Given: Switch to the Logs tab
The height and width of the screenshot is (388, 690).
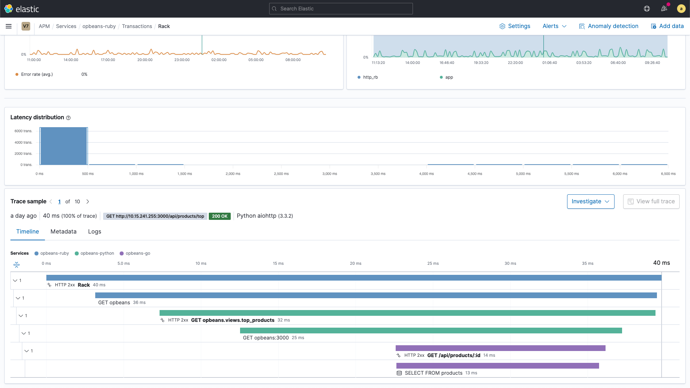Looking at the screenshot, I should [95, 232].
